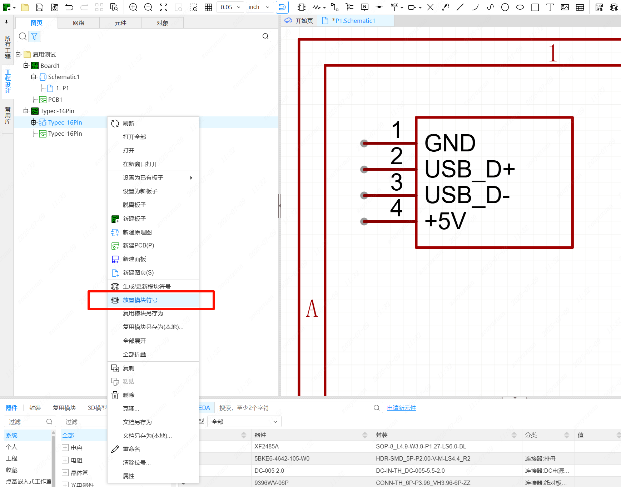Switch to the 网络 tab
The height and width of the screenshot is (487, 621).
79,23
